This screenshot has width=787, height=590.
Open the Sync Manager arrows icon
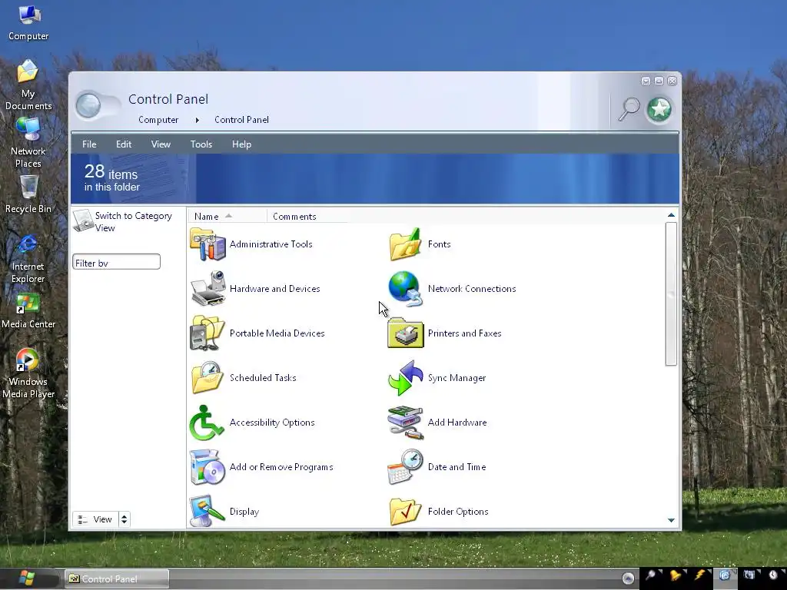coord(406,378)
